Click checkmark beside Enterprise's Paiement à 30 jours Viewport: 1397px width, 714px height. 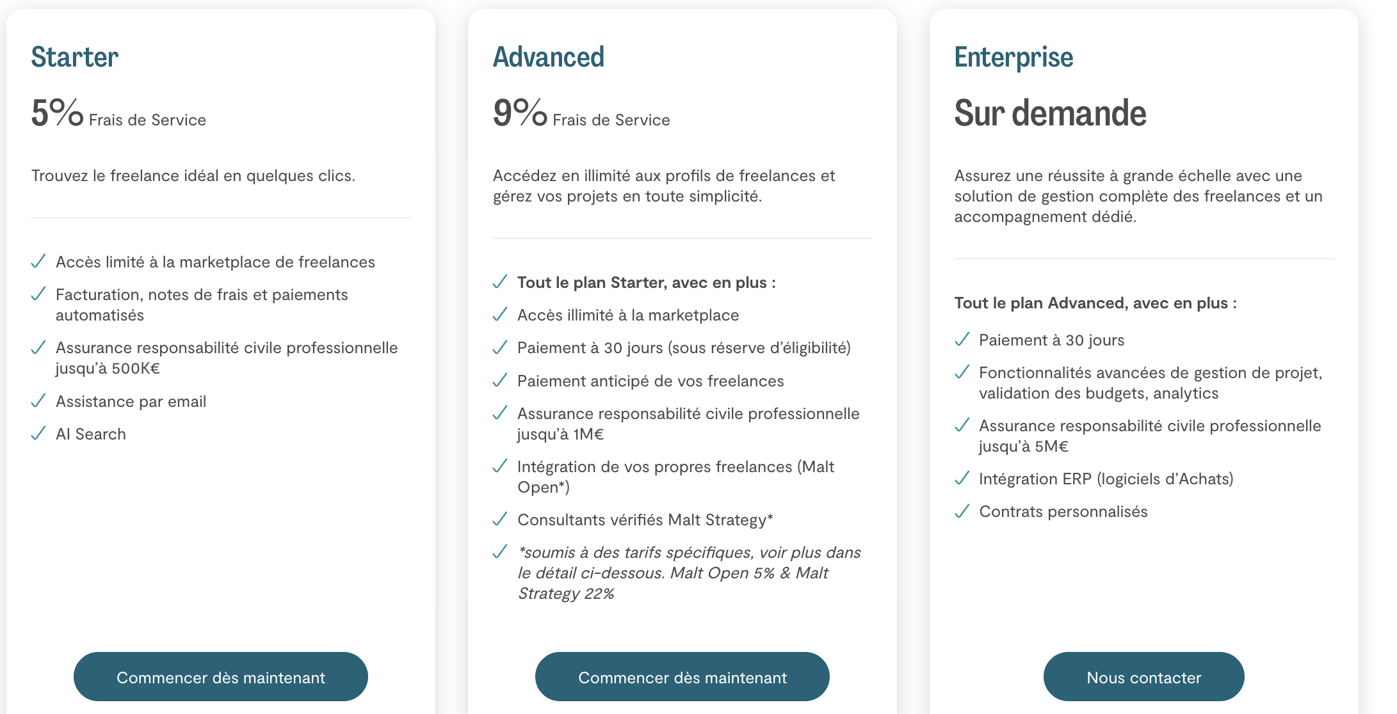(962, 340)
